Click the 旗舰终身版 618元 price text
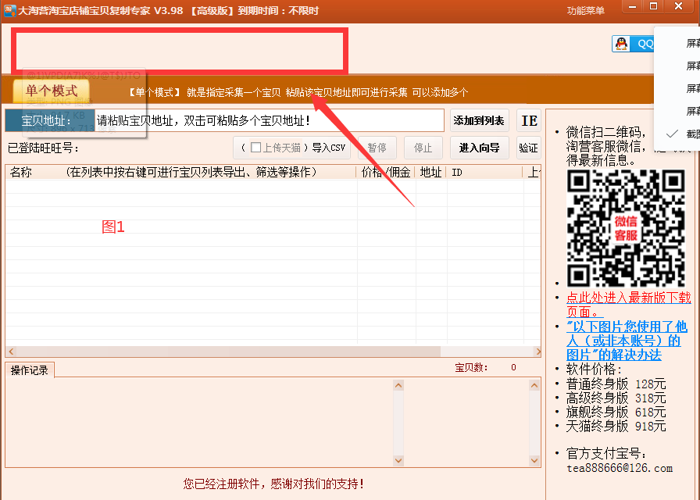This screenshot has height=500, width=700. 616,412
